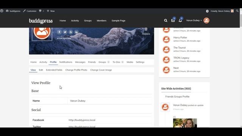The width and height of the screenshot is (242, 136).
Task: Click TRON: Legacy's avatar
Action: point(166,60)
